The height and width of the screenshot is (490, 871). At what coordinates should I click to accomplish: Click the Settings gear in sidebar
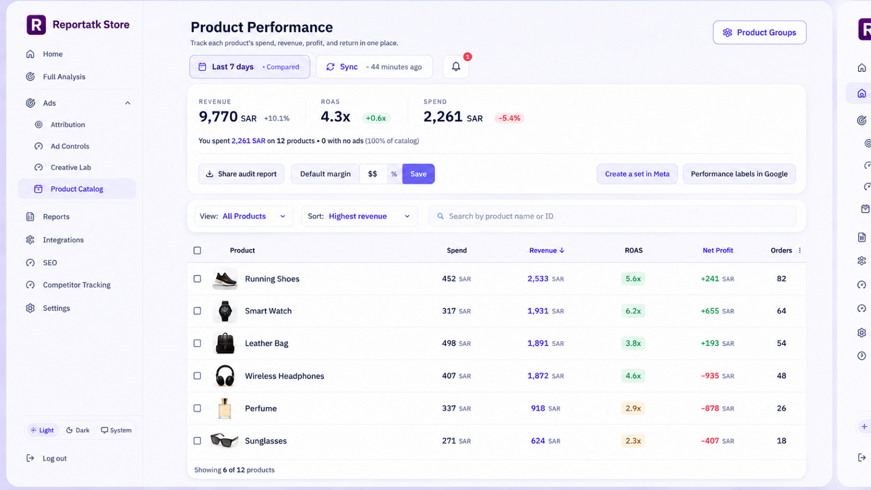pyautogui.click(x=30, y=308)
